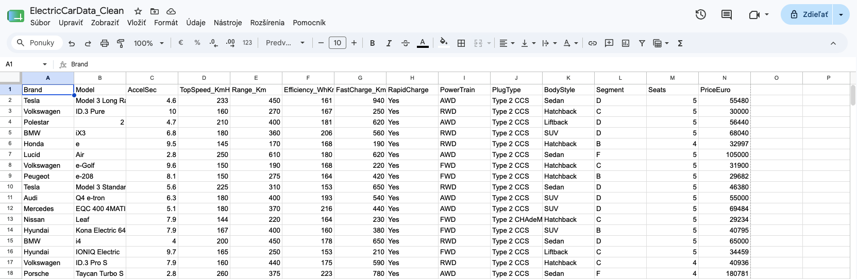Select cell containing Taycan Turbo S

(x=100, y=273)
